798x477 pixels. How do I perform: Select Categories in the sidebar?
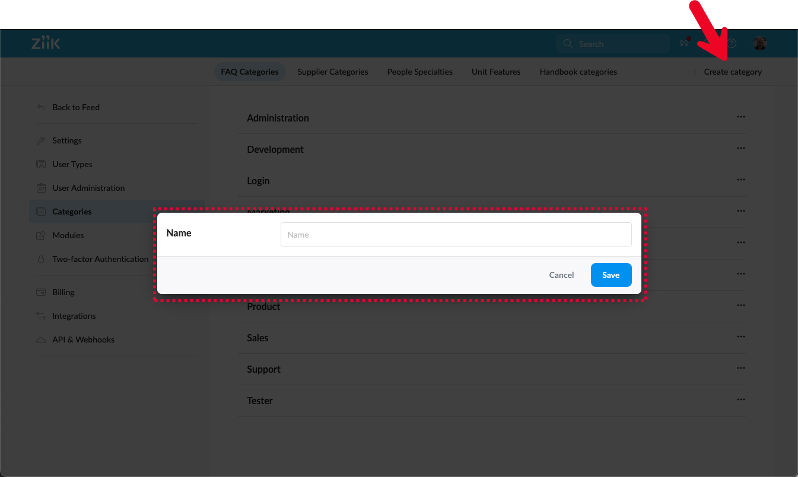pos(72,212)
